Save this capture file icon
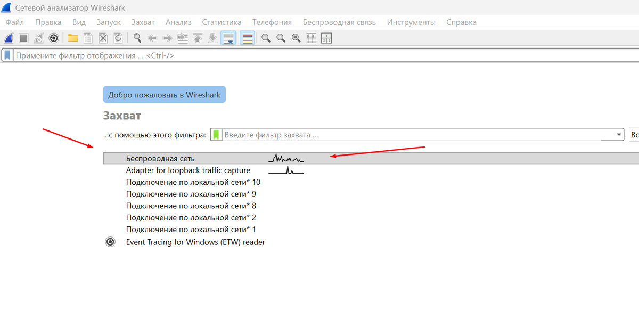Viewport: 639px width, 335px height. (x=88, y=38)
